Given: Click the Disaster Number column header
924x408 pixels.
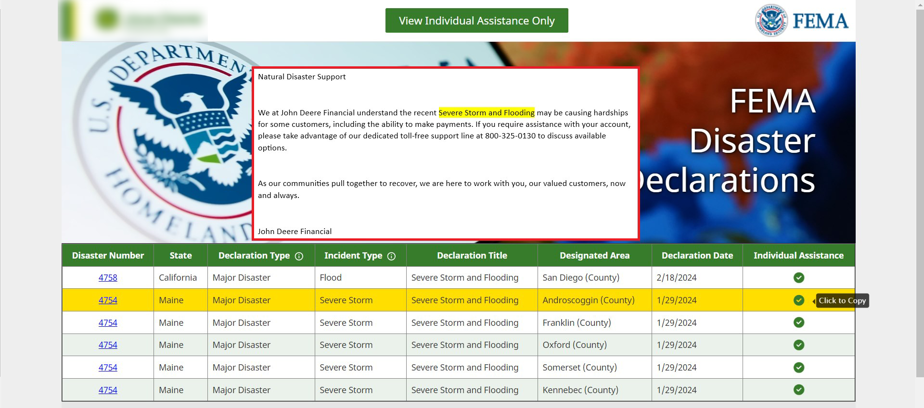Looking at the screenshot, I should point(108,256).
